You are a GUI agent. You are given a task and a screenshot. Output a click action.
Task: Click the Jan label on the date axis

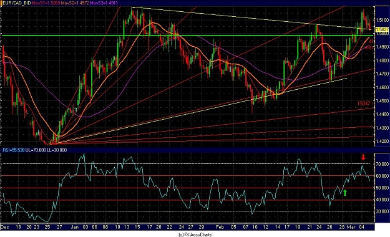click(x=75, y=227)
